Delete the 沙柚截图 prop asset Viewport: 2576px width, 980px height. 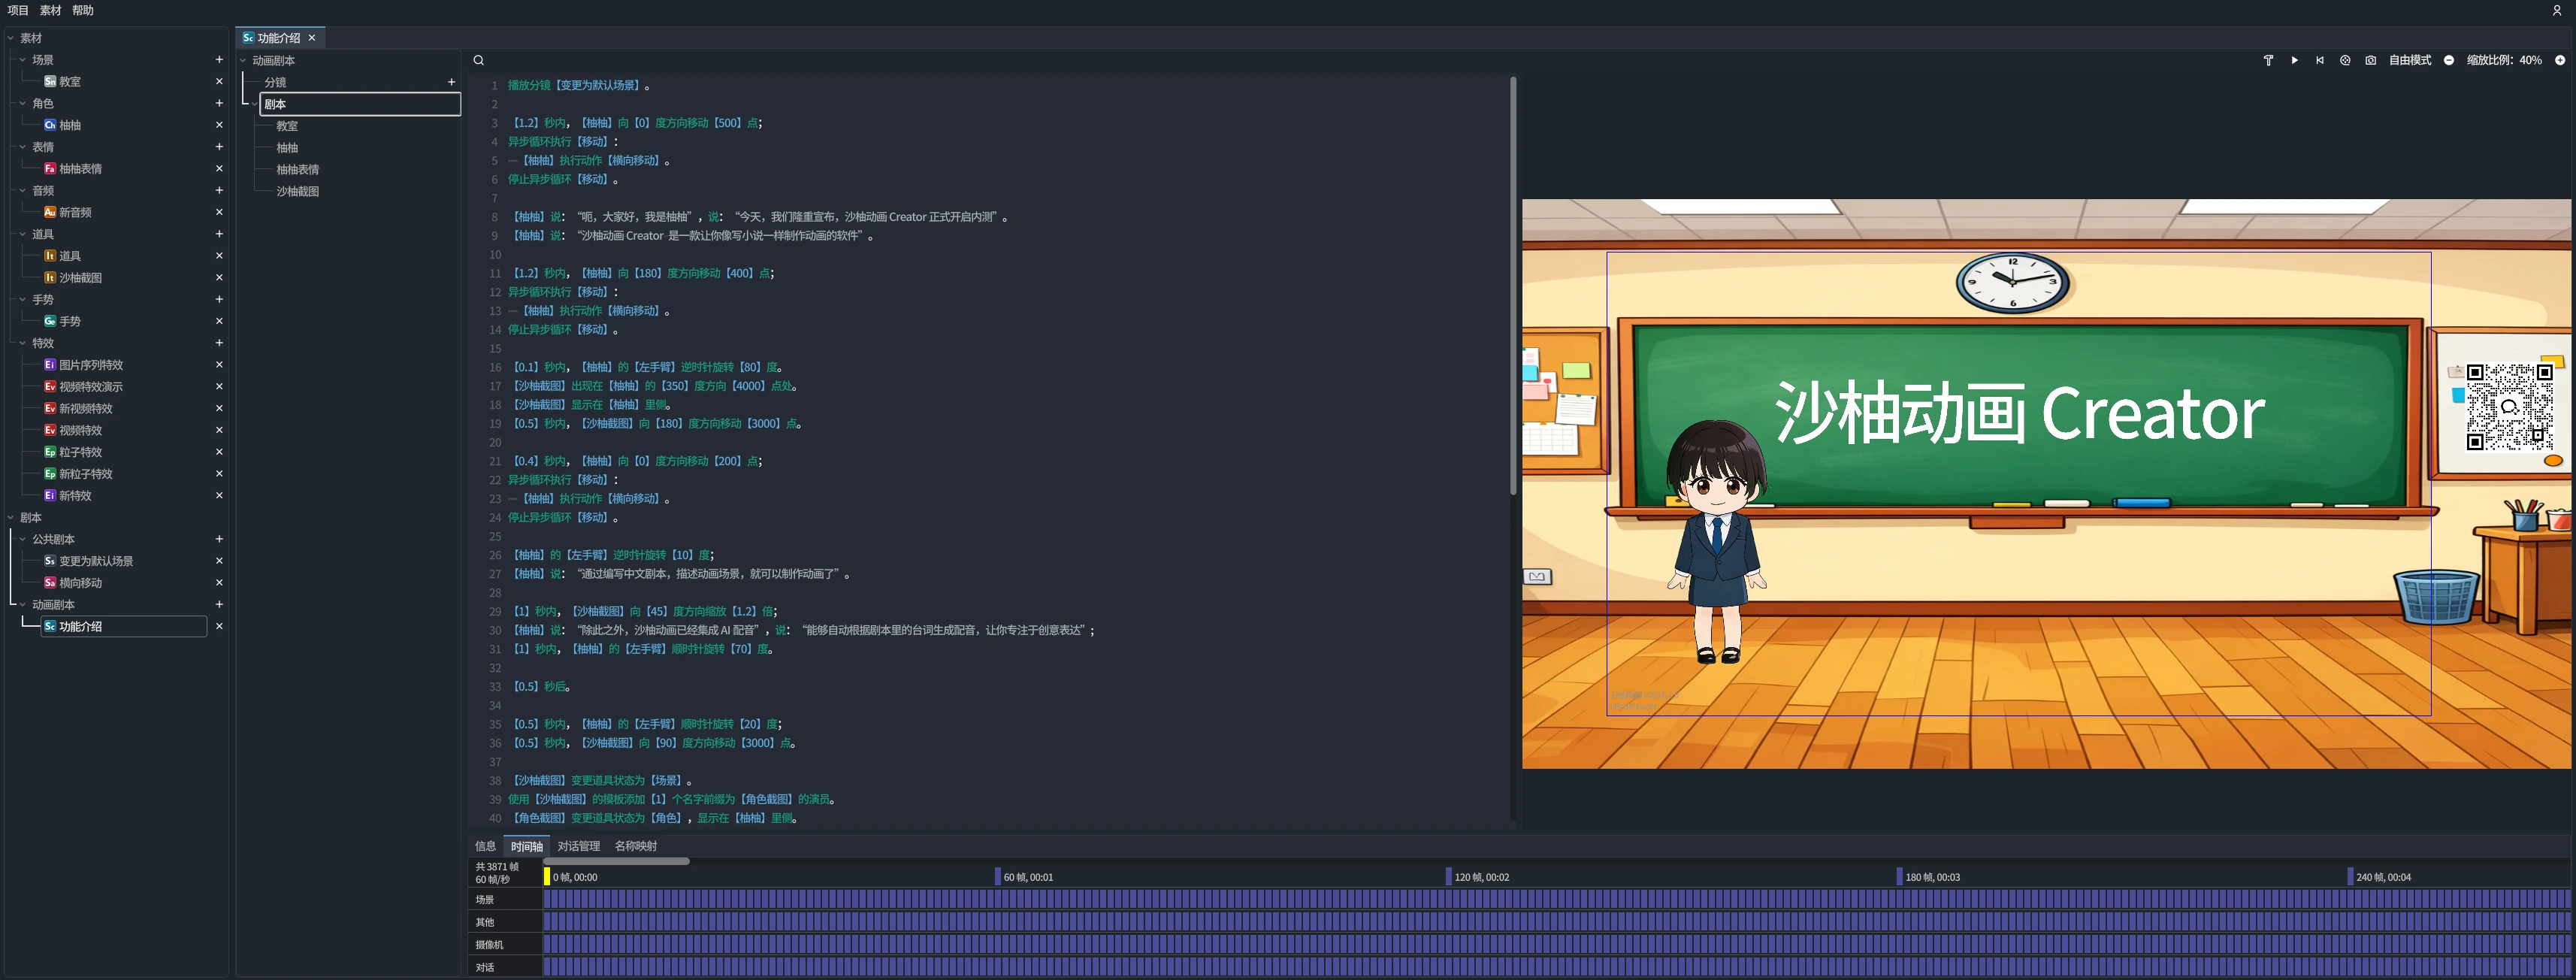[219, 277]
